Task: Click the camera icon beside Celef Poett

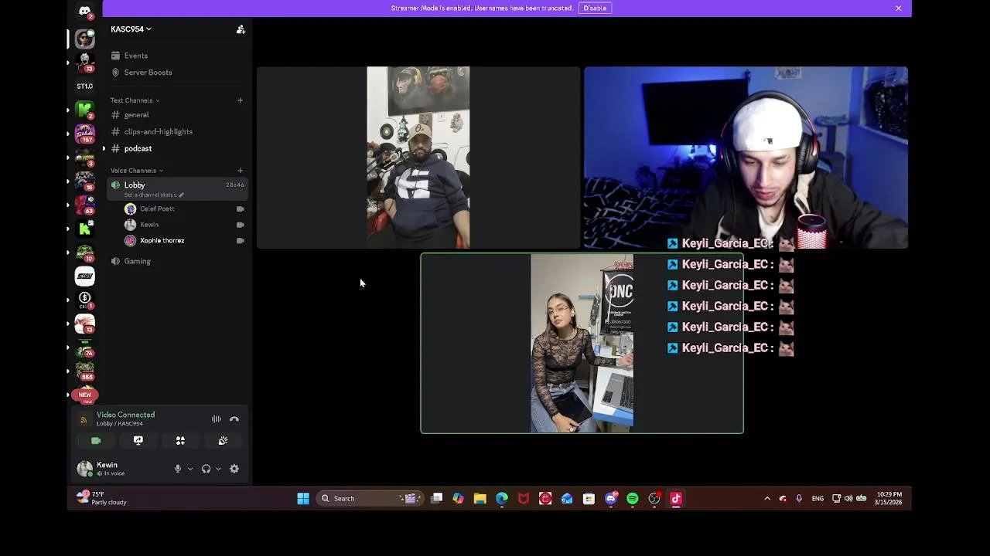Action: 240,209
